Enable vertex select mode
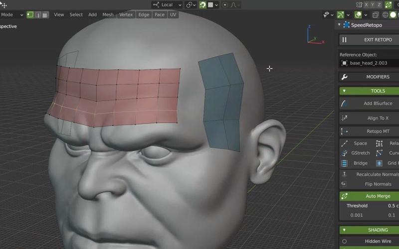 30,15
